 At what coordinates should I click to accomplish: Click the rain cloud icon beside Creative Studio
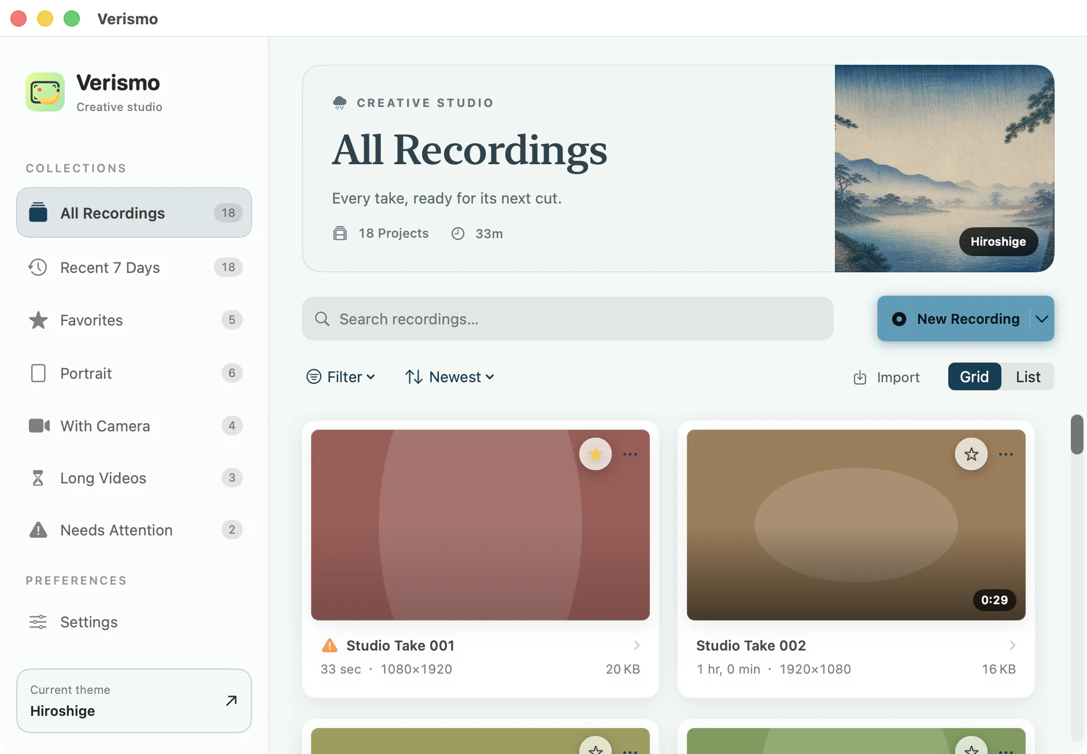(340, 103)
